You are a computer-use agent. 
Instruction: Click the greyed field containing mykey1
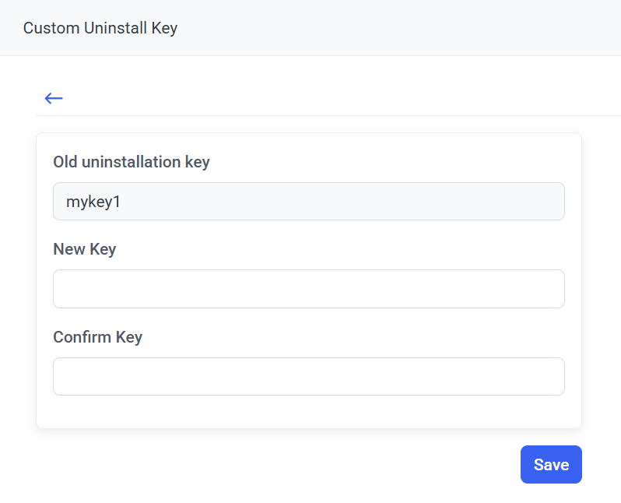coord(308,202)
